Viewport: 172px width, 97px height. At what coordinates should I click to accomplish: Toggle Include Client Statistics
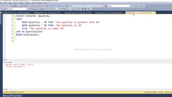click(x=64, y=9)
